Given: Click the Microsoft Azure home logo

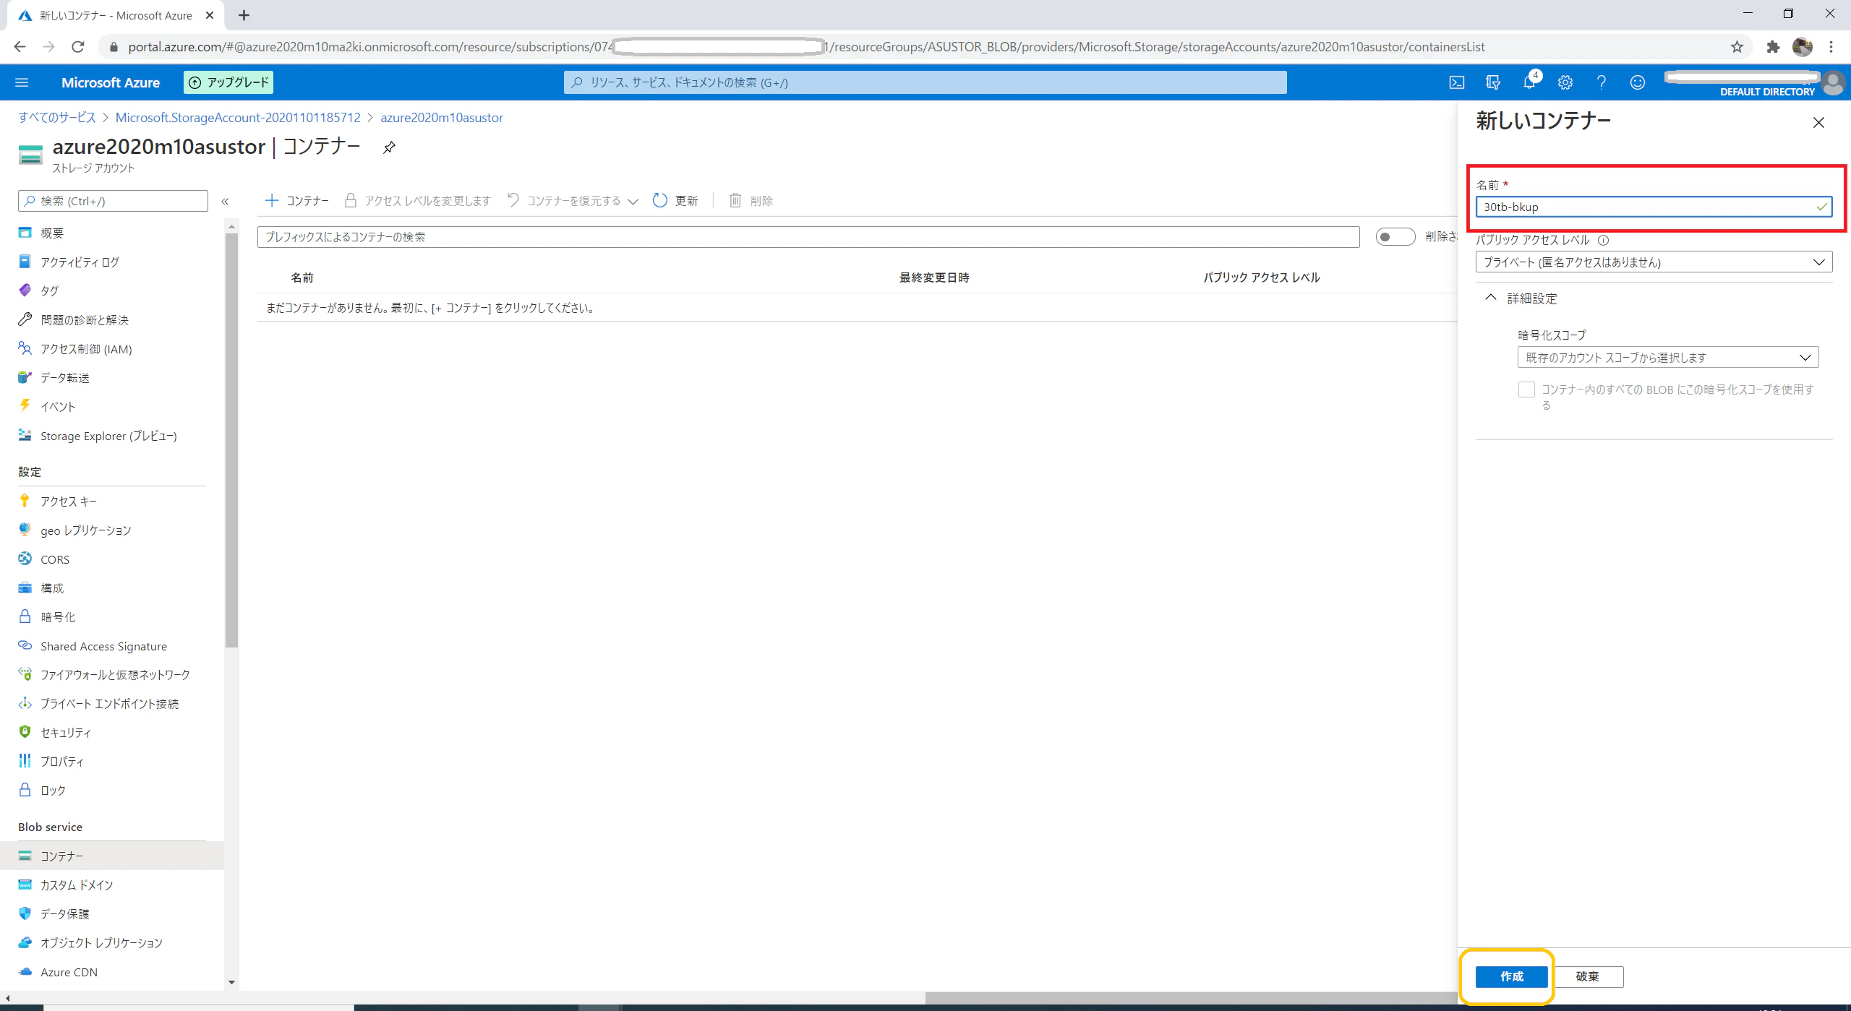Looking at the screenshot, I should 111,82.
